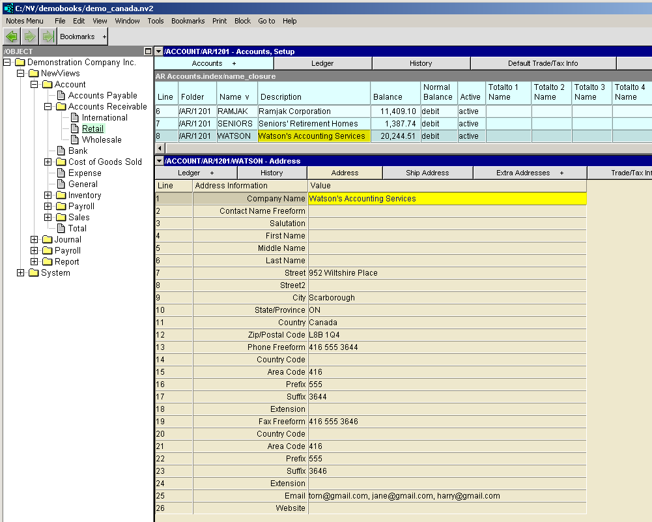Viewport: 652px width, 522px height.
Task: Click the yellow highlighted Watson's description cell
Action: (314, 136)
